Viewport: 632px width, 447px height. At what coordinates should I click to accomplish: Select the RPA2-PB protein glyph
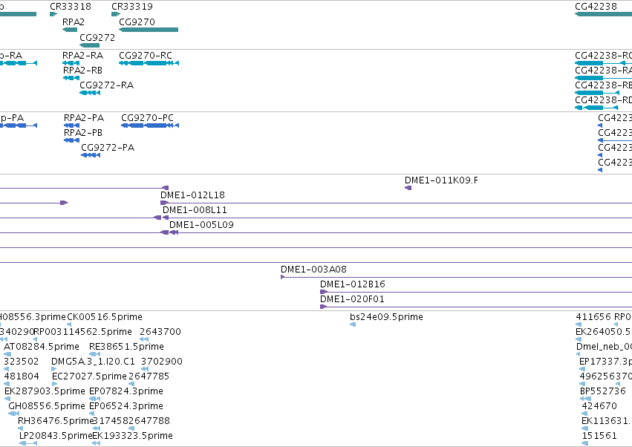(x=72, y=140)
